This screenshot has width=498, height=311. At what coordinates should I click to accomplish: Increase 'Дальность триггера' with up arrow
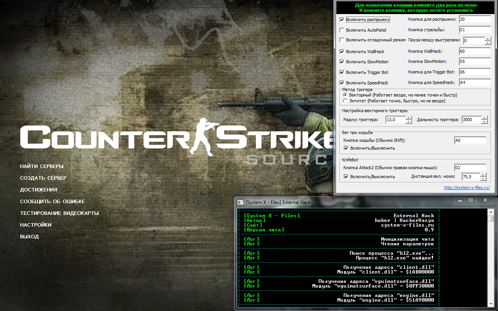(485, 118)
